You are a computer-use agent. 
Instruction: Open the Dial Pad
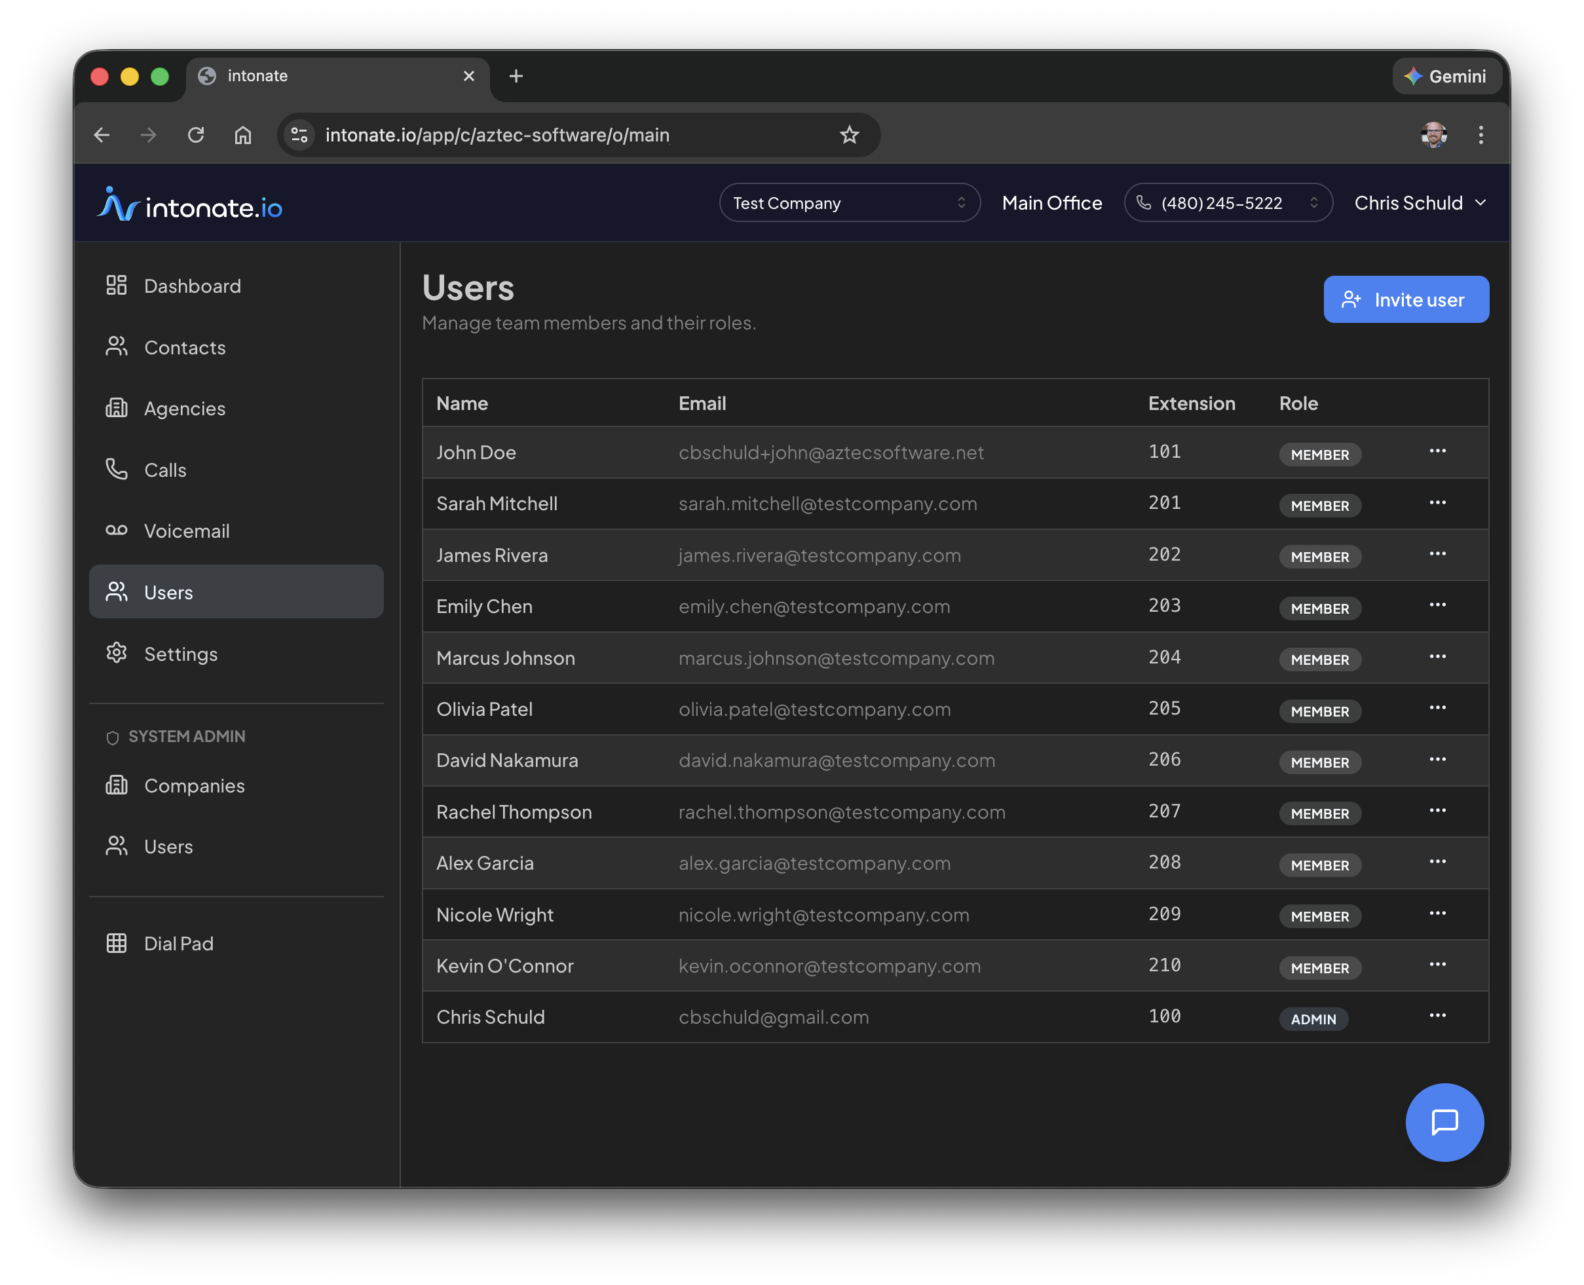pyautogui.click(x=178, y=943)
